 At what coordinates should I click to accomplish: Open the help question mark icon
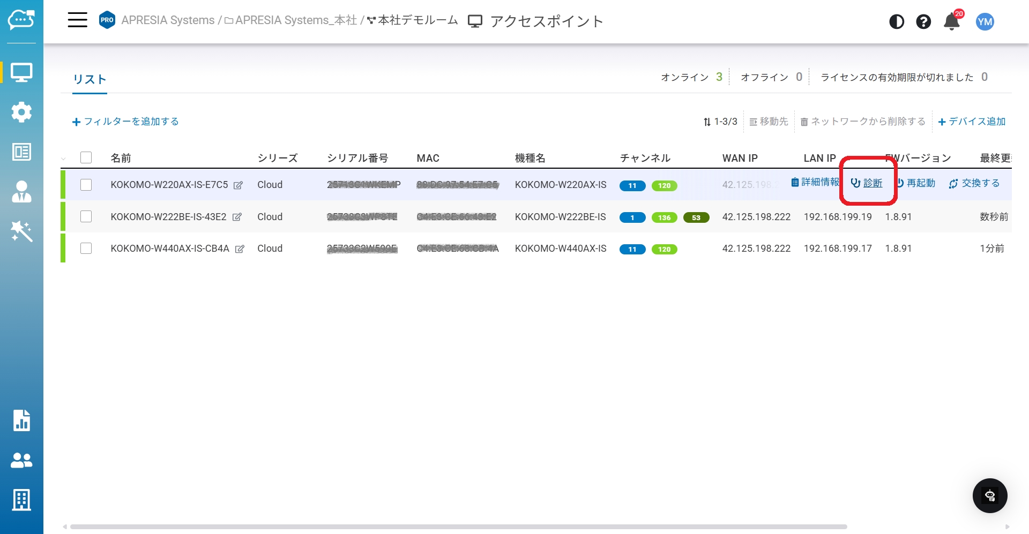[x=923, y=21]
